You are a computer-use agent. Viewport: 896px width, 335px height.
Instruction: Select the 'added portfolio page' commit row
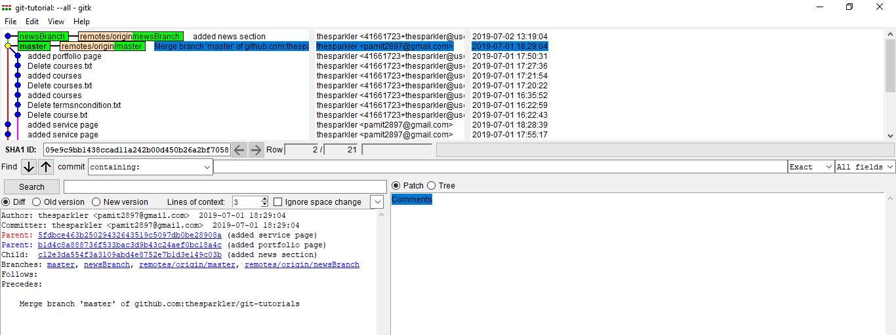click(64, 56)
